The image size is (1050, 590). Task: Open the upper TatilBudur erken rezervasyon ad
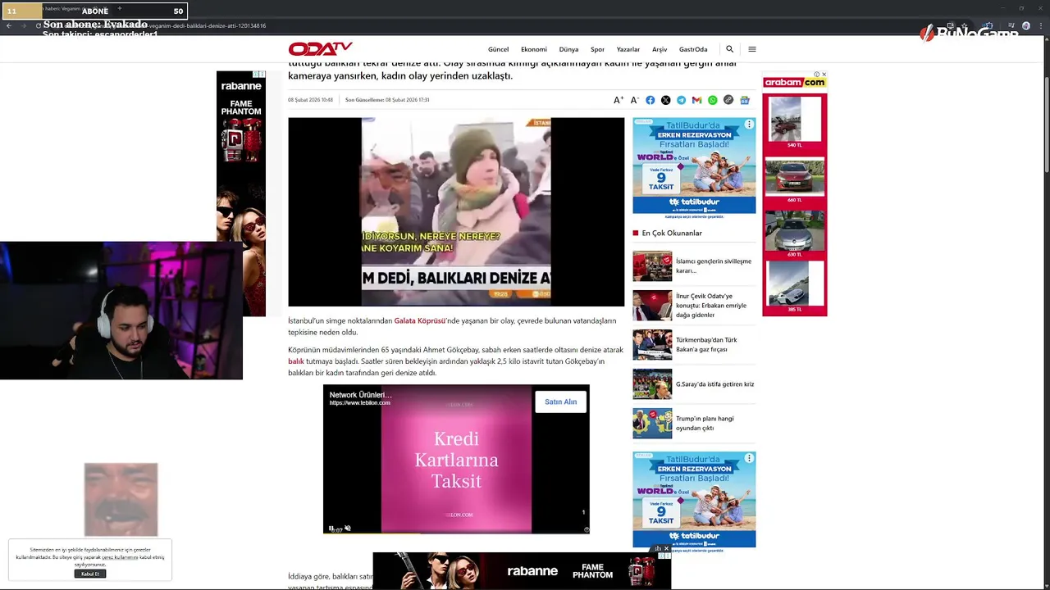694,167
